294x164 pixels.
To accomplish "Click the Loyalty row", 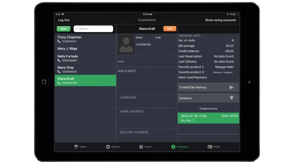I will pos(147,62).
